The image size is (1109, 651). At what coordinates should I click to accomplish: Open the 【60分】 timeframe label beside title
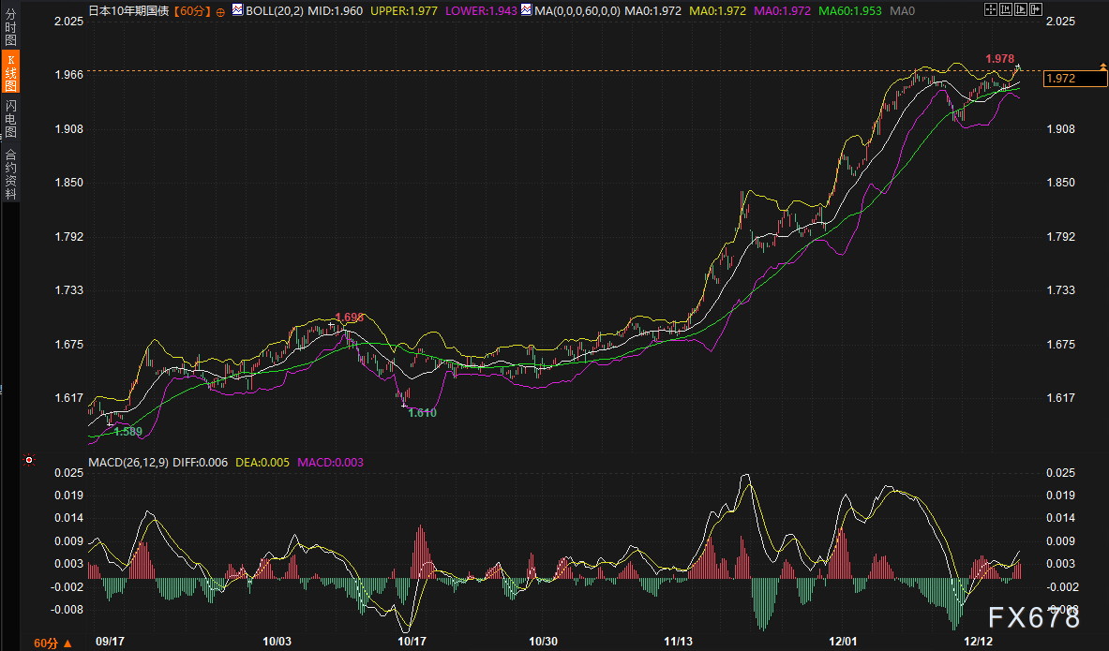(x=193, y=10)
